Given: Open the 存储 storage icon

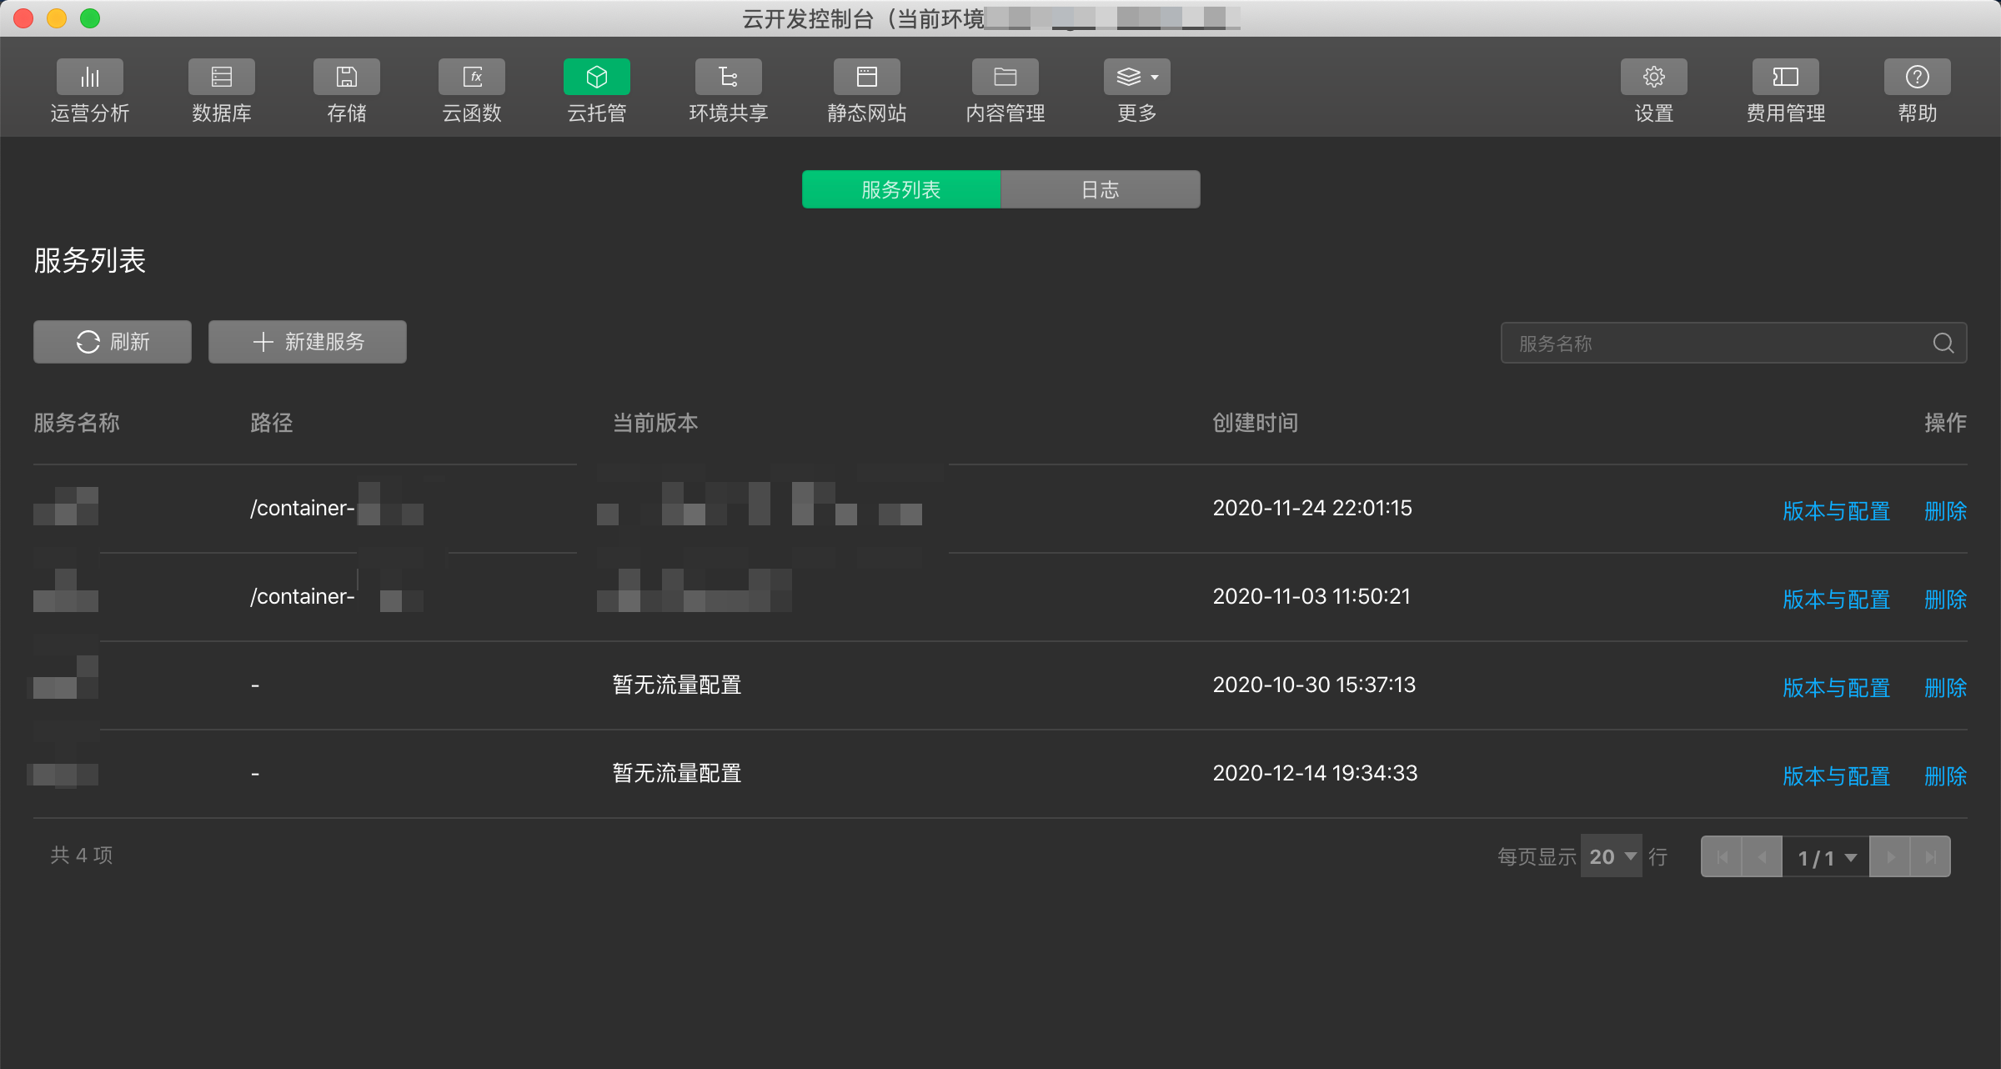Looking at the screenshot, I should point(346,78).
